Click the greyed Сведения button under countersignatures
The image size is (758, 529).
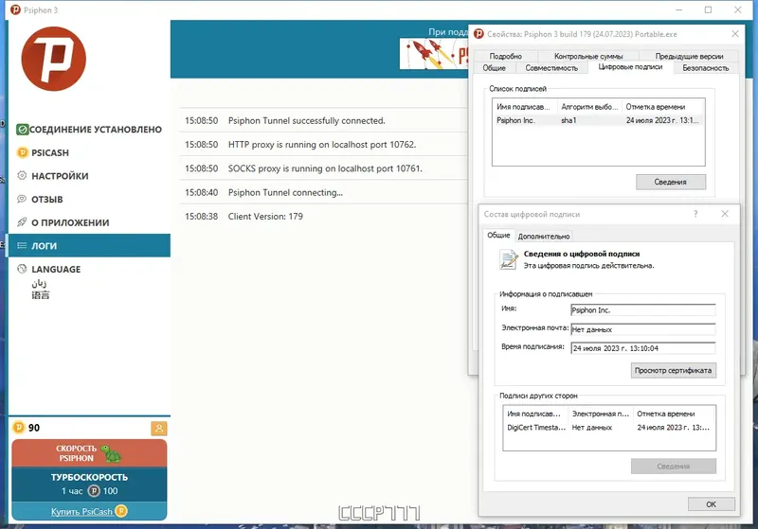point(673,467)
